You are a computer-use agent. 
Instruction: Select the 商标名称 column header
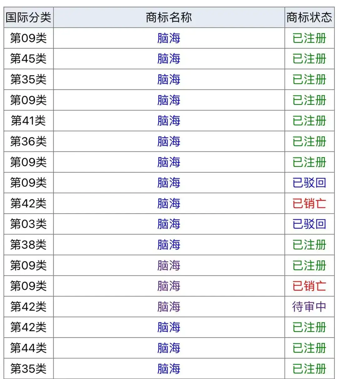pos(169,17)
